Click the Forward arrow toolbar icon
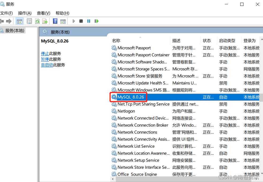The image size is (263, 182). click(9, 21)
